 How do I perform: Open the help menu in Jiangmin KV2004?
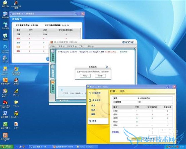click(x=91, y=46)
